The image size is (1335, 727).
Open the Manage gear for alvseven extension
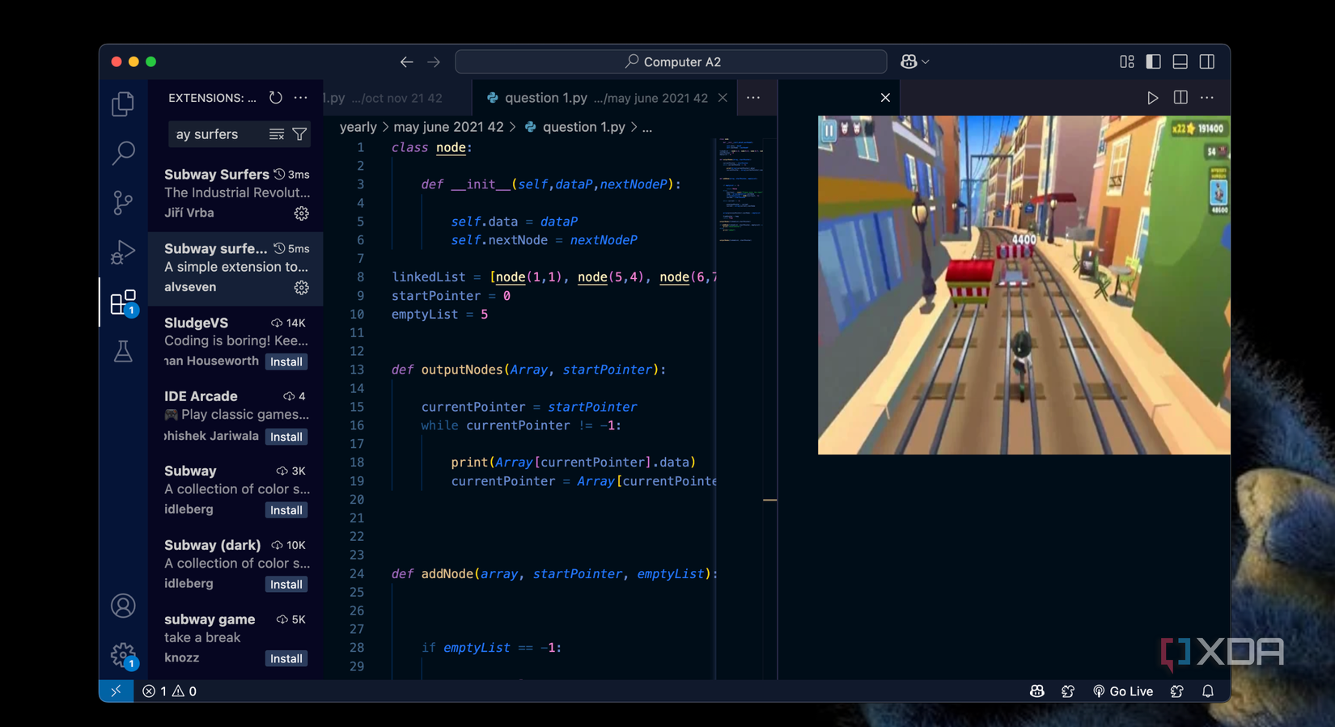pos(301,288)
